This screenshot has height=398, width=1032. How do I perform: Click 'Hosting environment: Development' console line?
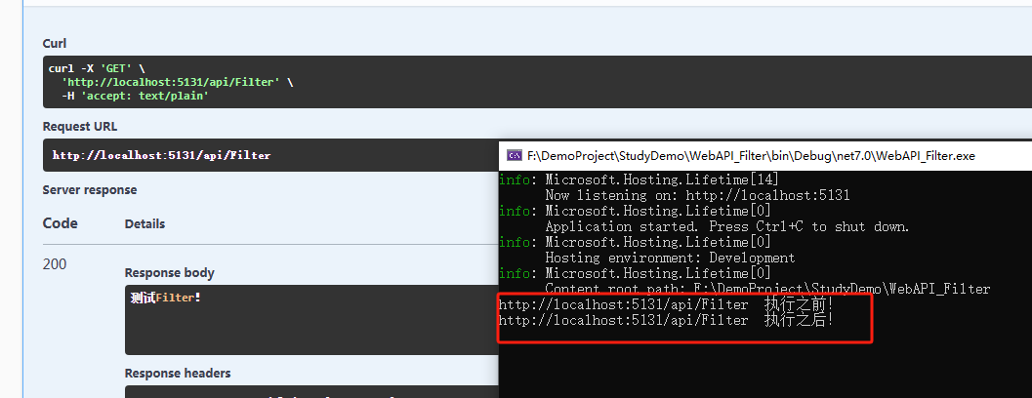669,258
